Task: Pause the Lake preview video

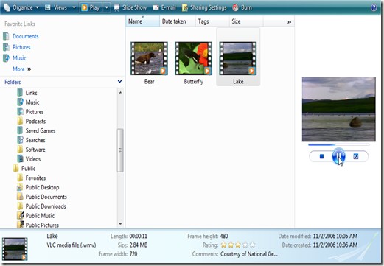Action: tap(338, 156)
